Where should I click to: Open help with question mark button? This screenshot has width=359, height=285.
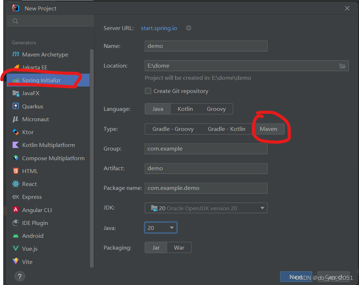click(x=20, y=276)
